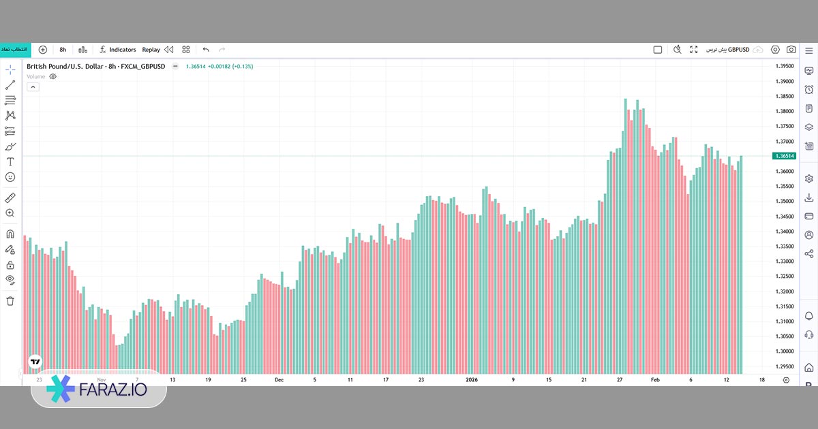Image resolution: width=818 pixels, height=429 pixels.
Task: Click the 1.39500 price scale label
Action: [785, 66]
